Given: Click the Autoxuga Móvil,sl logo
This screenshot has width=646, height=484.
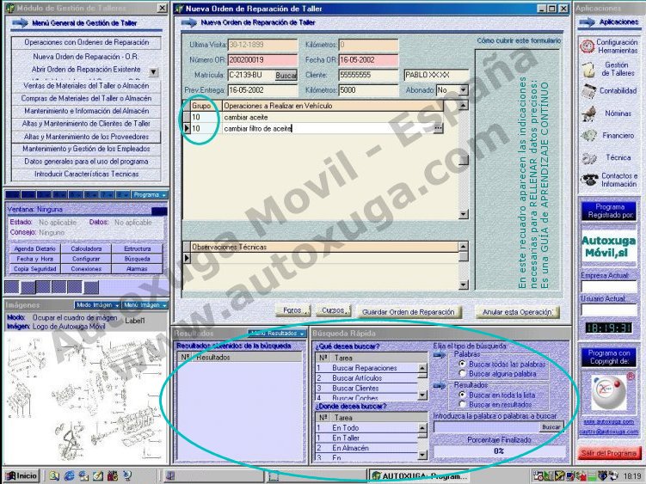Looking at the screenshot, I should click(608, 247).
